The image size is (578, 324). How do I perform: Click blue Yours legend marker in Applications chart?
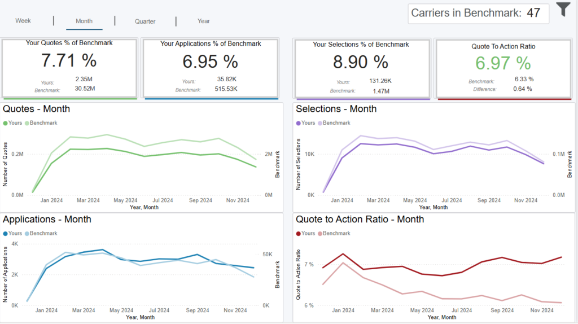[6, 233]
